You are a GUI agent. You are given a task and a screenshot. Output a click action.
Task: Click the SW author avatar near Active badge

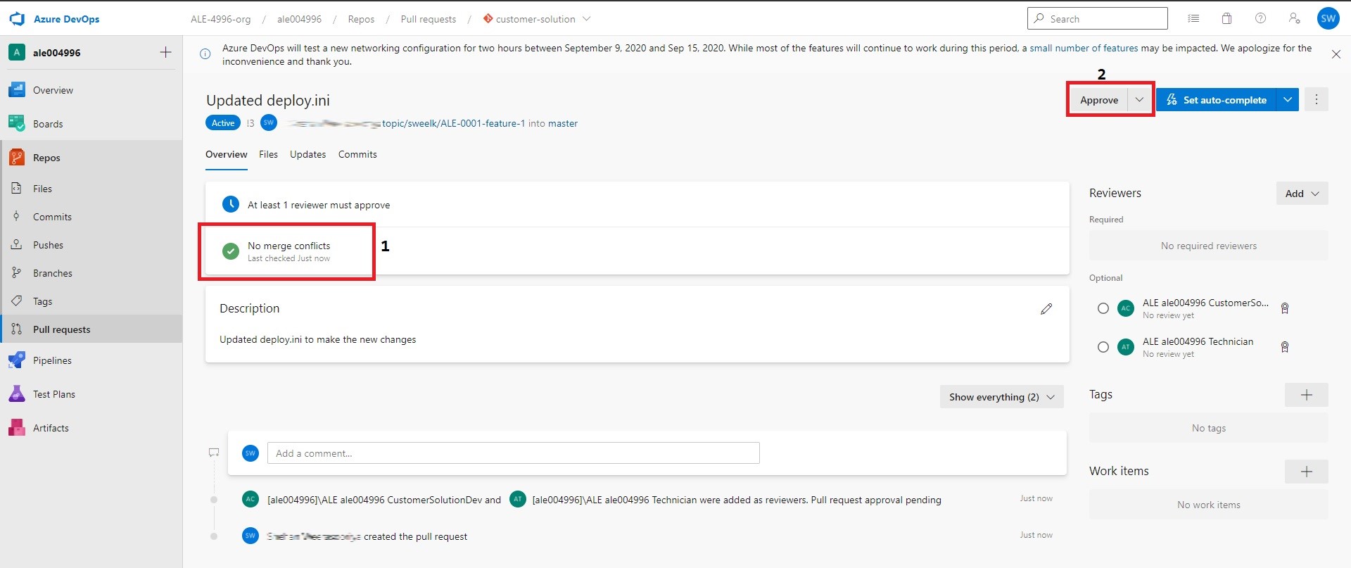tap(268, 122)
